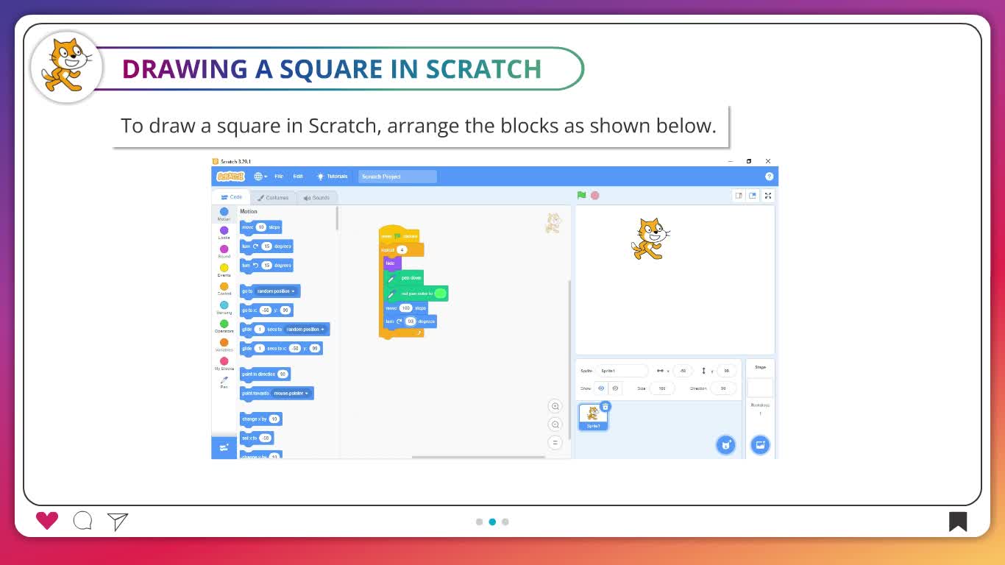The width and height of the screenshot is (1005, 565).
Task: Select the My Blocks category
Action: [x=224, y=363]
